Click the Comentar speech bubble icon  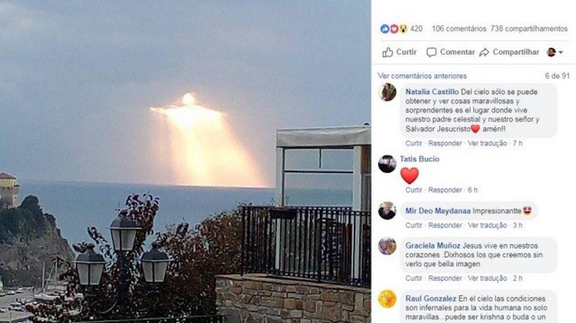(431, 52)
